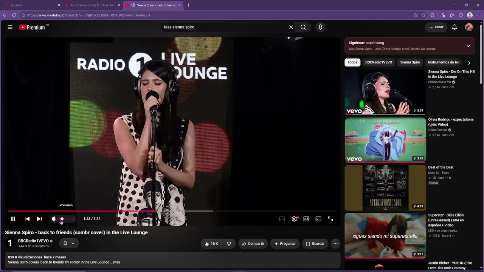
Task: Bookmark this page with the star
Action: 423,15
